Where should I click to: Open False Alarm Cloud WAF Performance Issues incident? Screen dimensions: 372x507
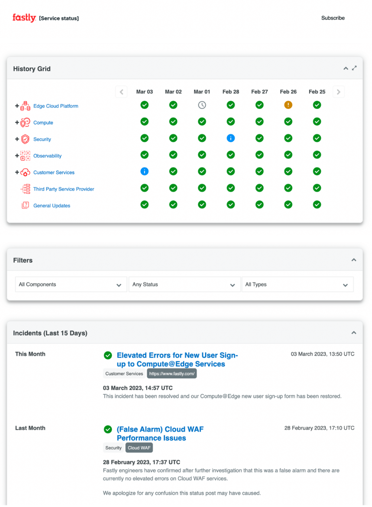[x=160, y=434]
